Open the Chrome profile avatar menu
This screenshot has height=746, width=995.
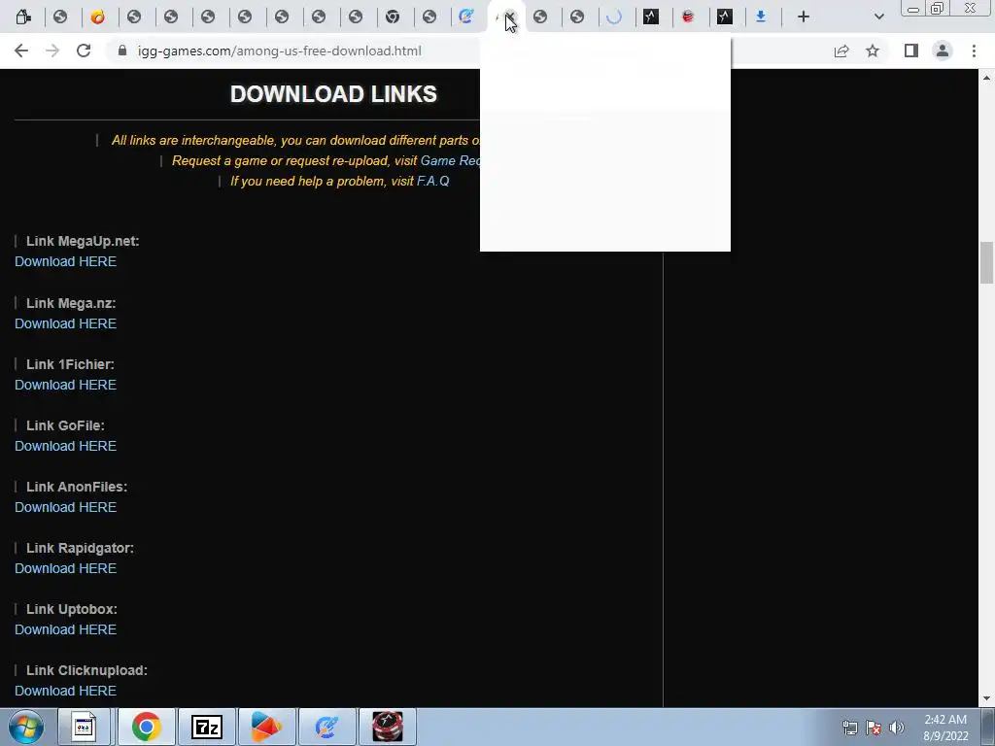click(x=943, y=51)
